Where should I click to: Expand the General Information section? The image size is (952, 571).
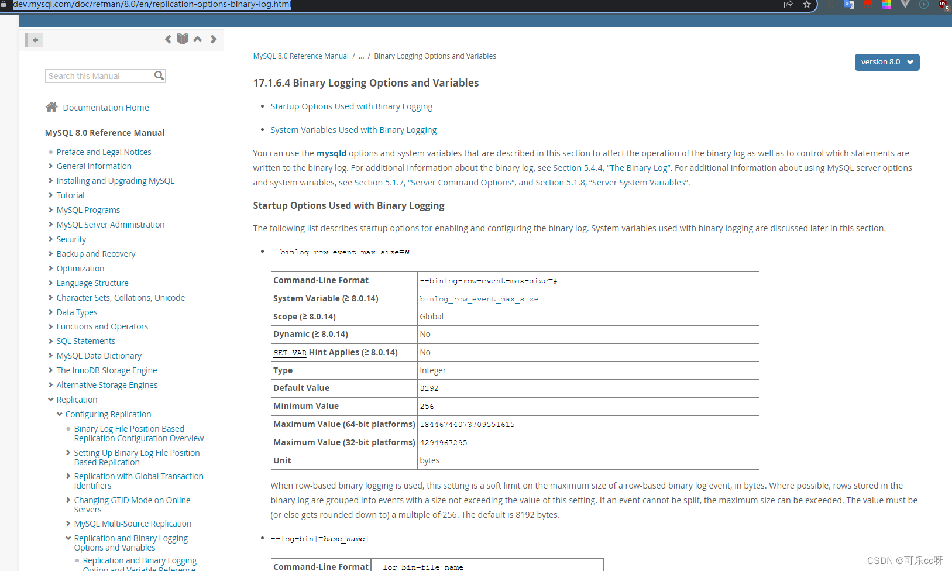pos(51,166)
